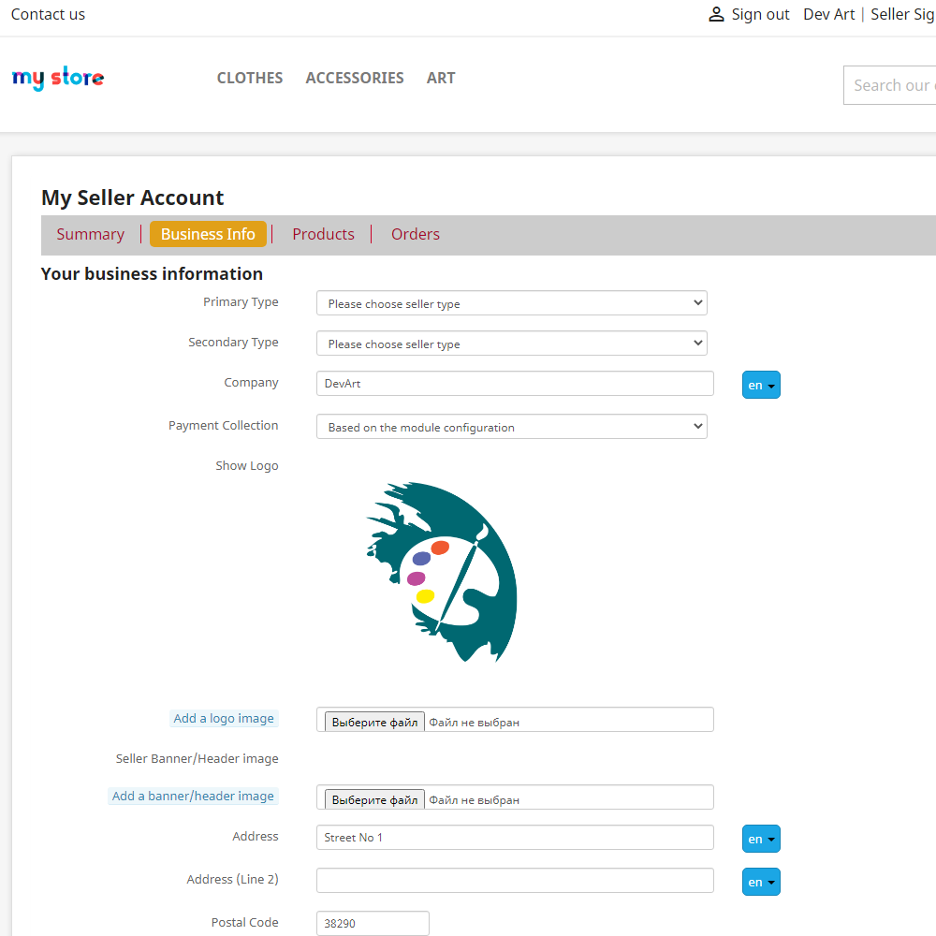Screen dimensions: 936x936
Task: Click the user account icon beside Sign out
Action: coord(716,14)
